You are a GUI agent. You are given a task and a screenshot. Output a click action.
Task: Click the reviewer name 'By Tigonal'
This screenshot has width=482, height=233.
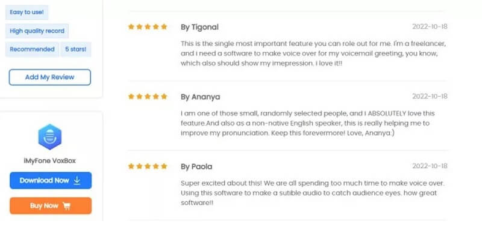tap(199, 27)
